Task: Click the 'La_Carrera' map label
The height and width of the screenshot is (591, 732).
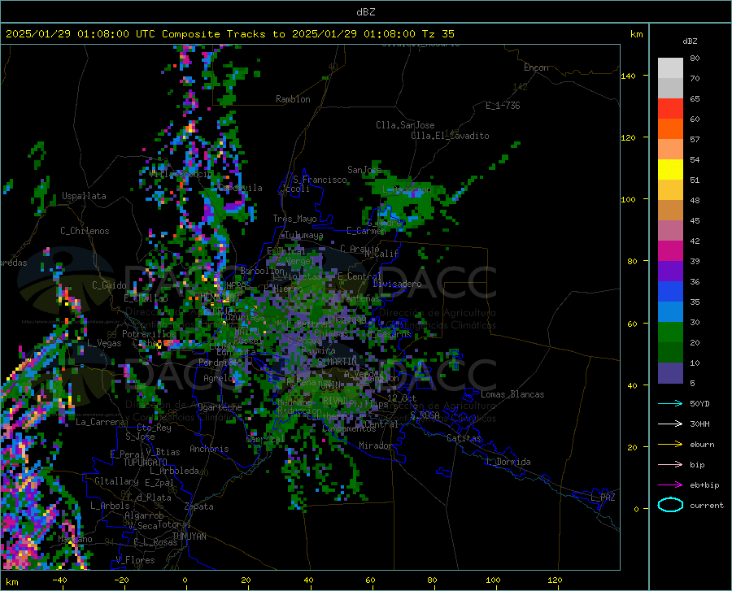Action: 100,422
